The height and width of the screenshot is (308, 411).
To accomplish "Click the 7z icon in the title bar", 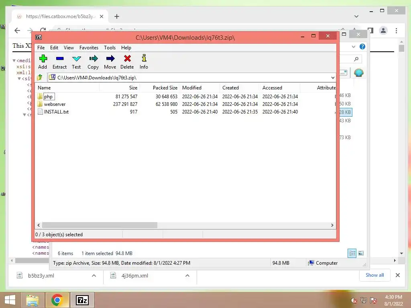I will click(x=39, y=37).
